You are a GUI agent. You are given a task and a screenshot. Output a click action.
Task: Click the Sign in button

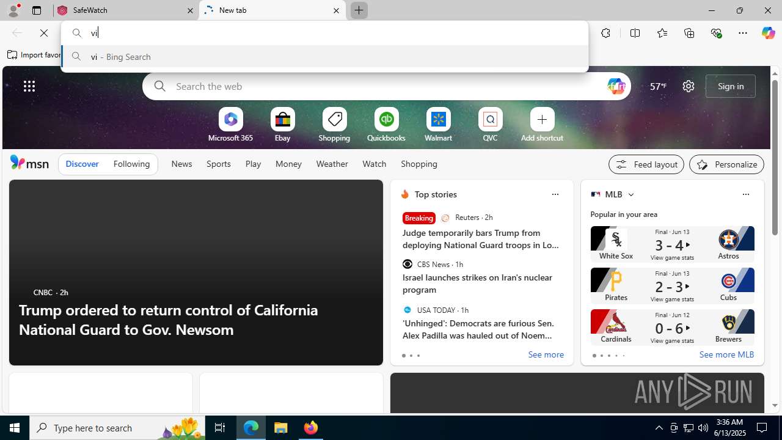731,86
